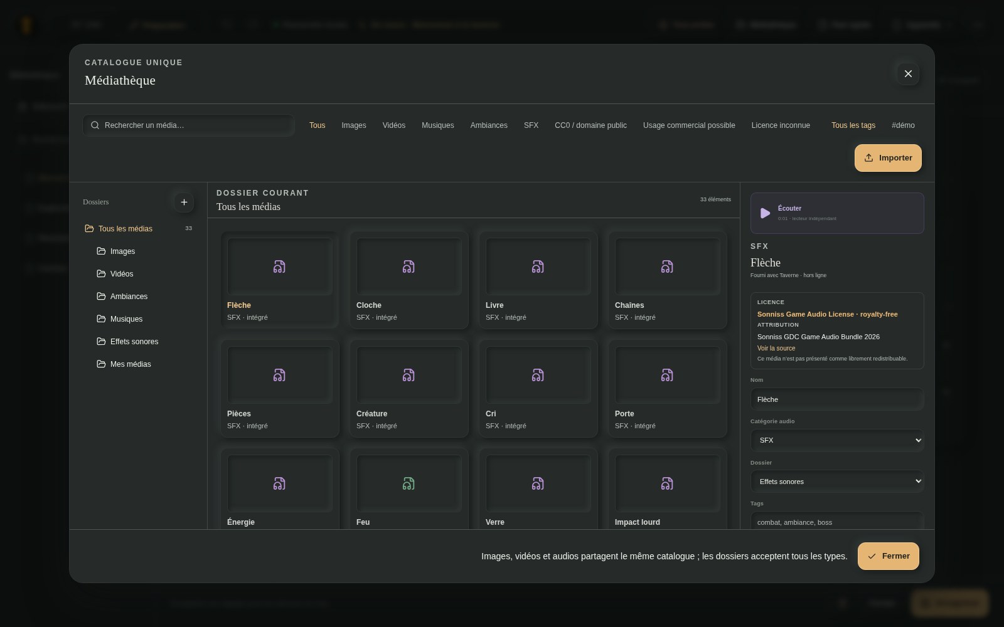Click the audio file icon on Livre card
The width and height of the screenshot is (1004, 627).
click(x=538, y=267)
